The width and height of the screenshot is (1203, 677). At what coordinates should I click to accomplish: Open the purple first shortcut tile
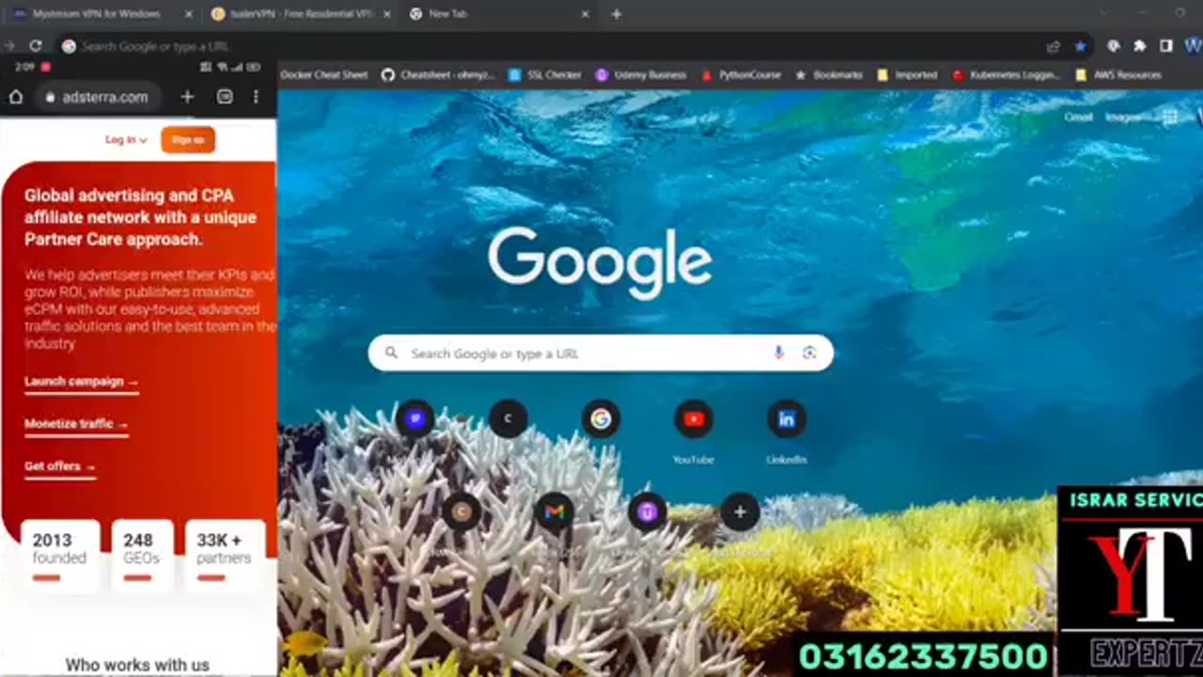[x=415, y=418]
